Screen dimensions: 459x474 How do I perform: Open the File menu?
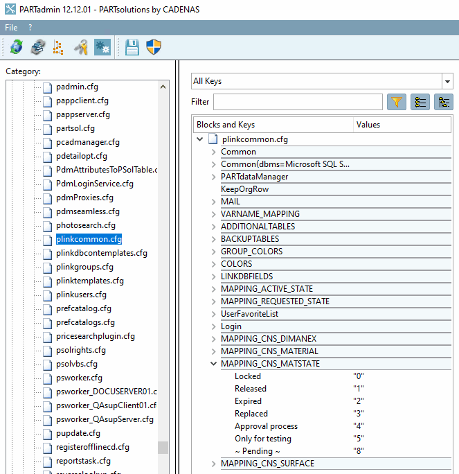(11, 28)
